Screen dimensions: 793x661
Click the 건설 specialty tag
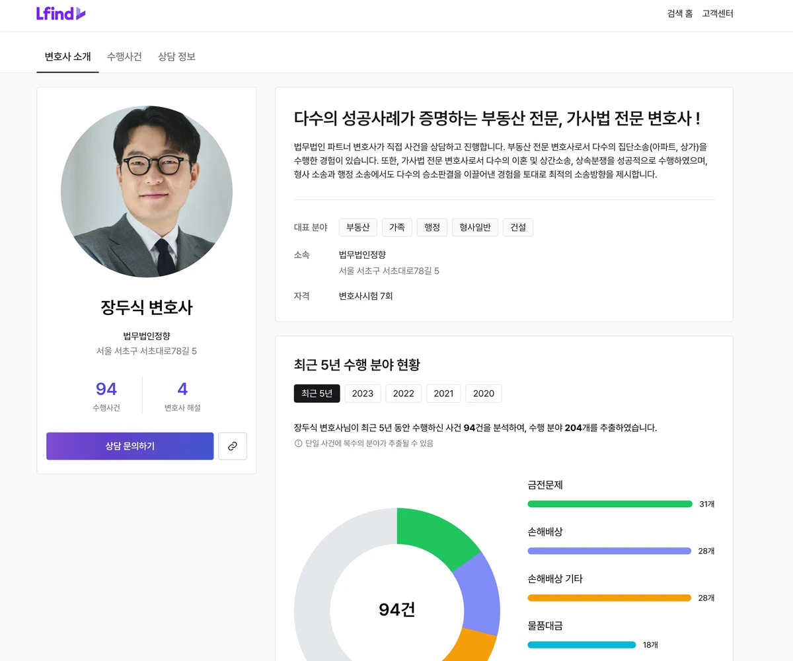(518, 227)
